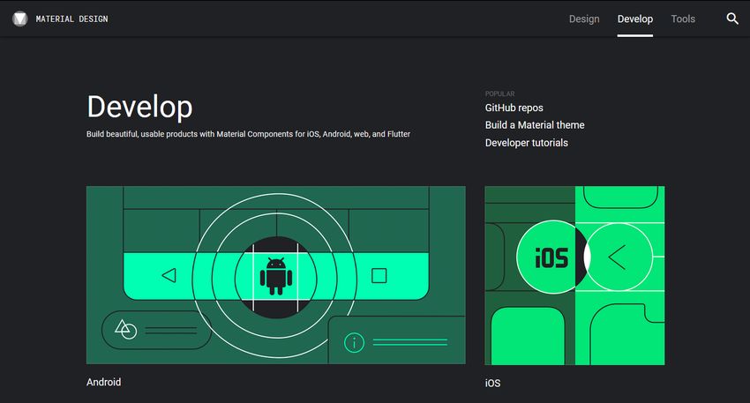Click the triangle-and-circle shapes icon
750x403 pixels.
(126, 330)
